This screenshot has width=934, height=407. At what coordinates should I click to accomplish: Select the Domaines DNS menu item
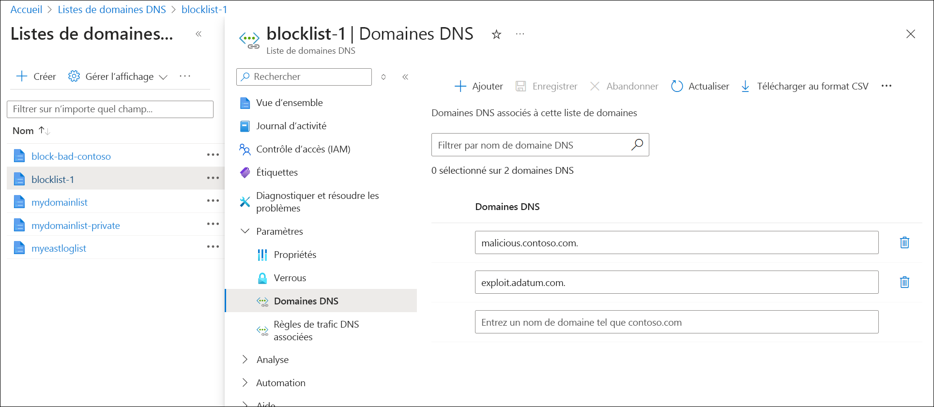coord(321,301)
